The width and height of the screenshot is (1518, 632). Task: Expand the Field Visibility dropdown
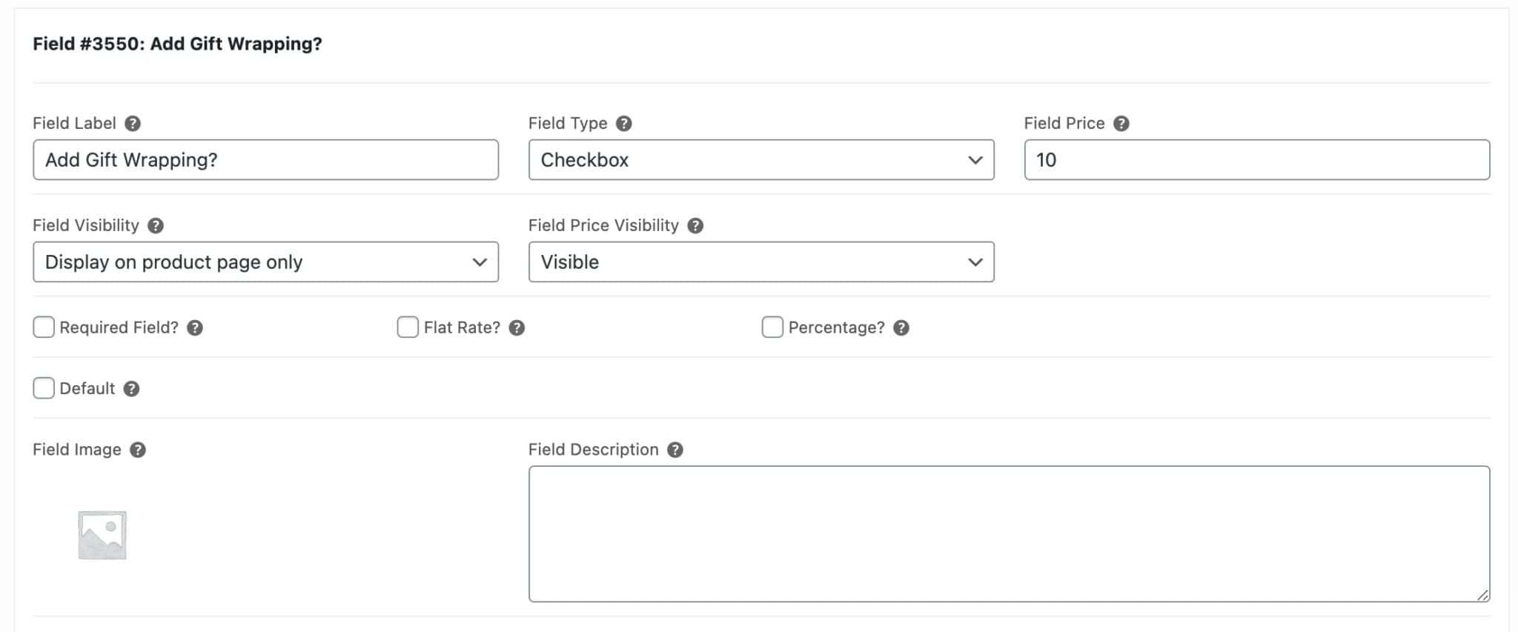point(265,262)
